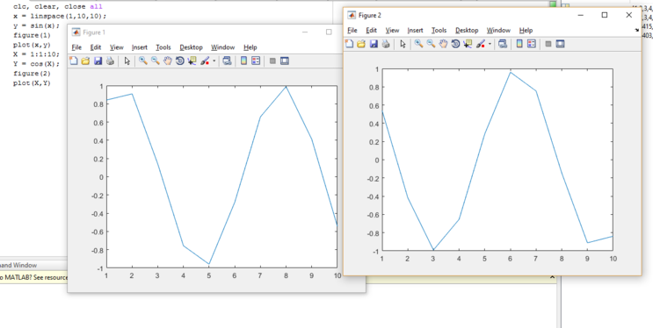
Task: Insert Colorbar in Figure 1 toolbar
Action: (244, 61)
